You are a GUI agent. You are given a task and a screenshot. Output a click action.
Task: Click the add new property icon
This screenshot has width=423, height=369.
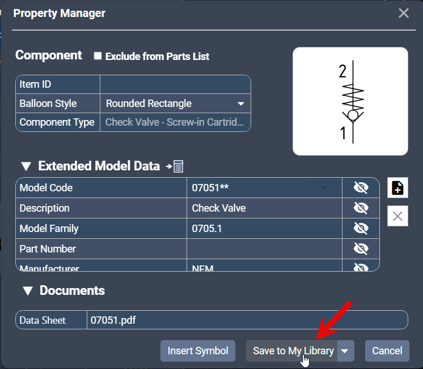(397, 188)
